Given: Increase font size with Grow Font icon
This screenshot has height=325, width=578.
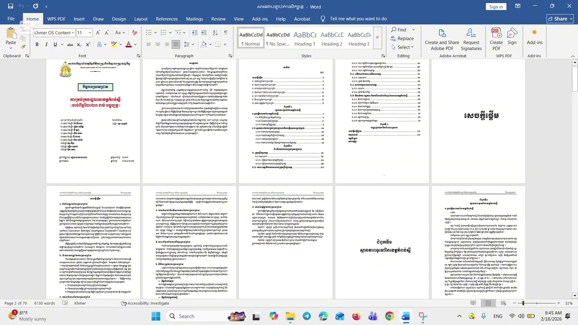Looking at the screenshot, I should [98, 32].
